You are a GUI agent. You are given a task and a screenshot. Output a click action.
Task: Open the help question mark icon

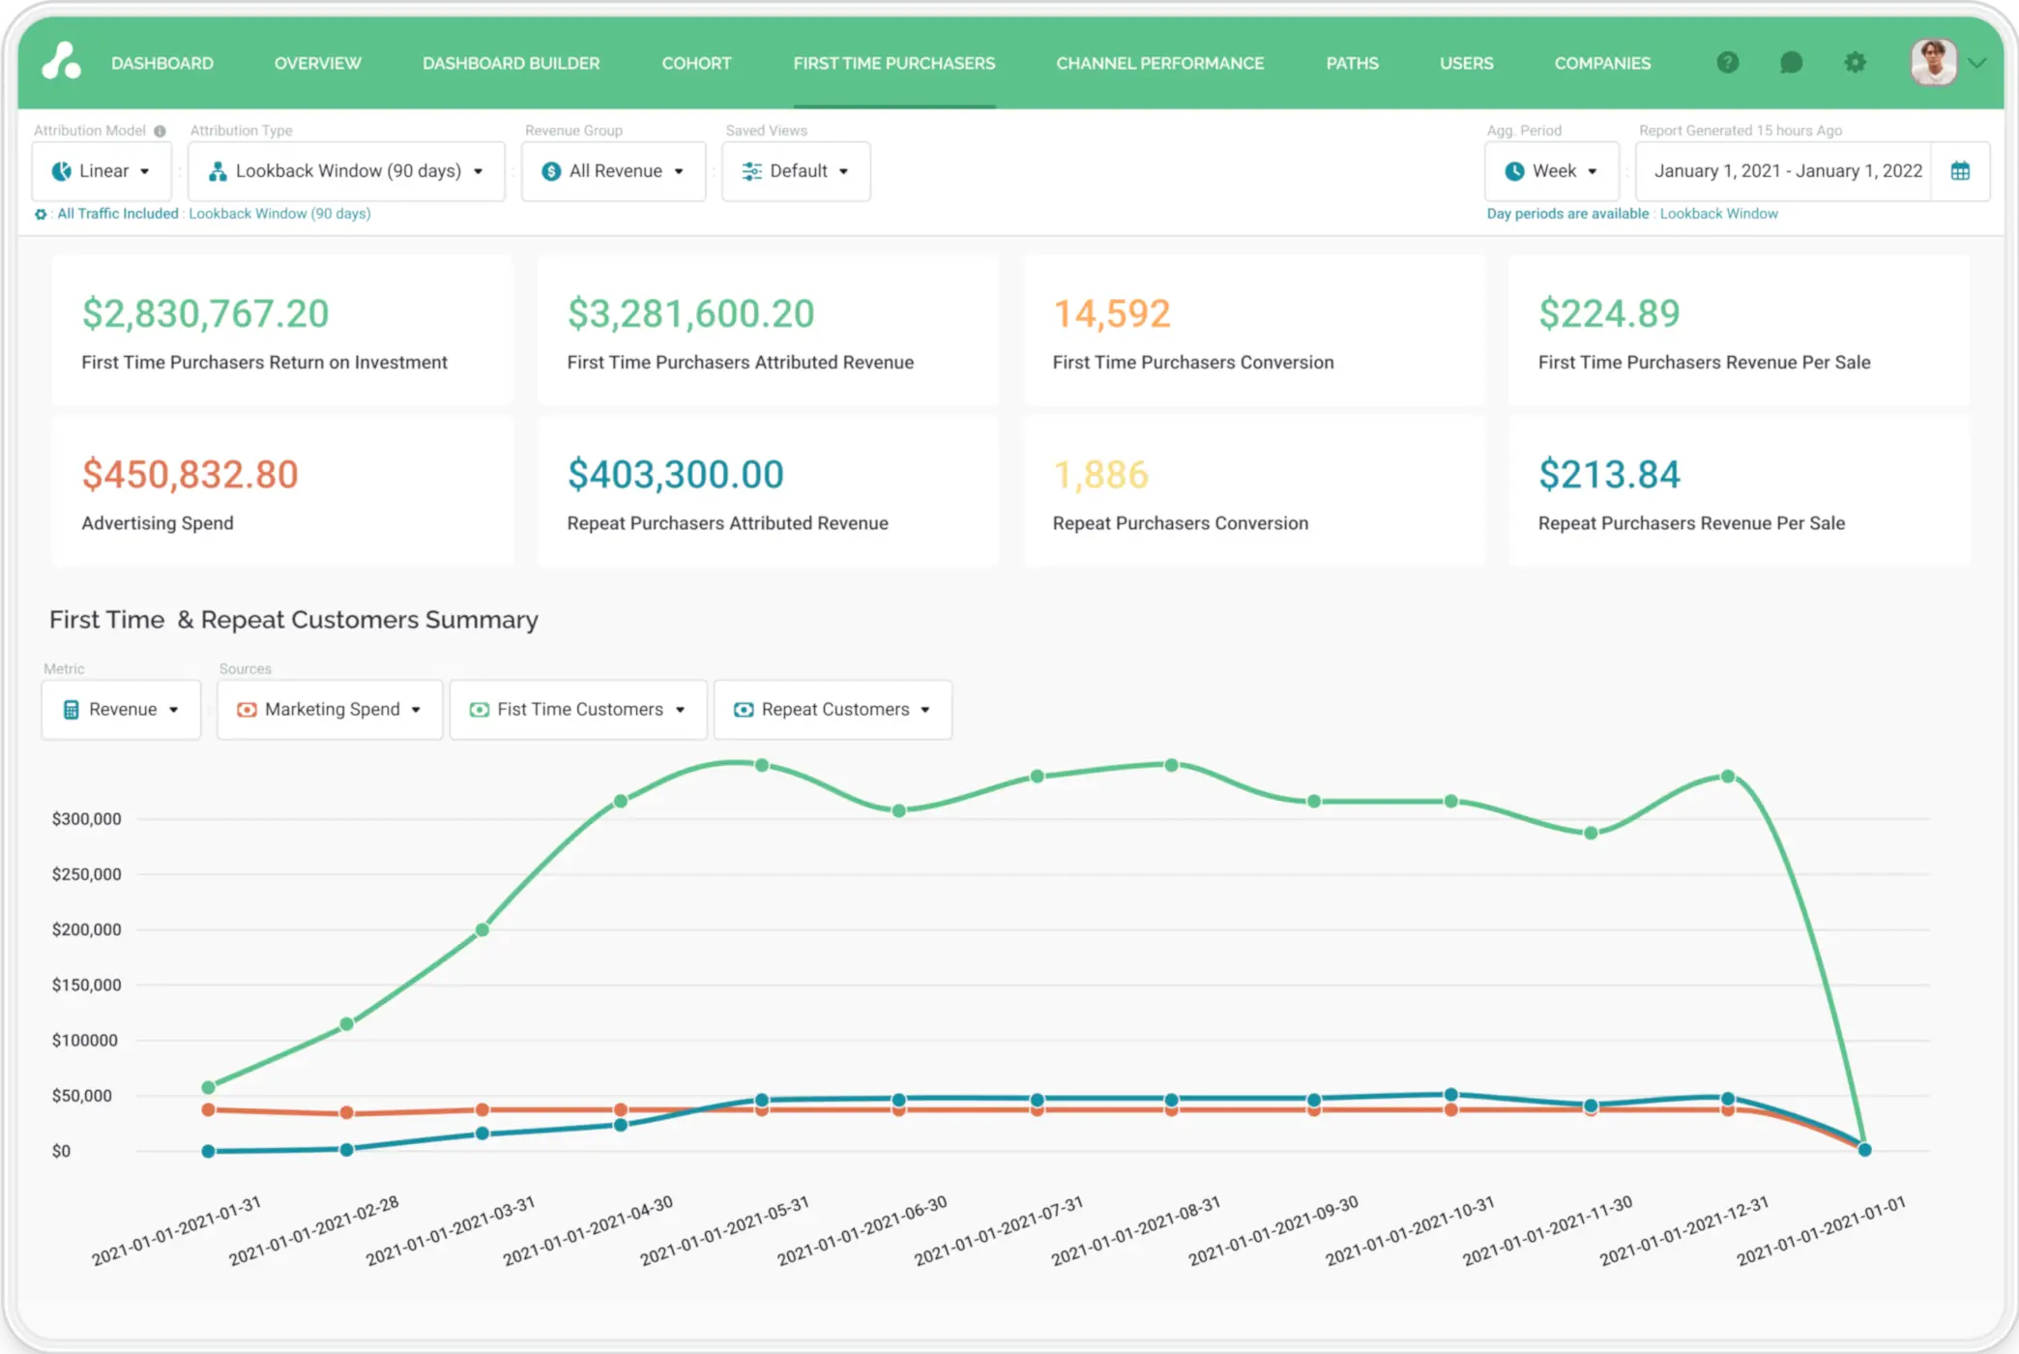[x=1727, y=63]
